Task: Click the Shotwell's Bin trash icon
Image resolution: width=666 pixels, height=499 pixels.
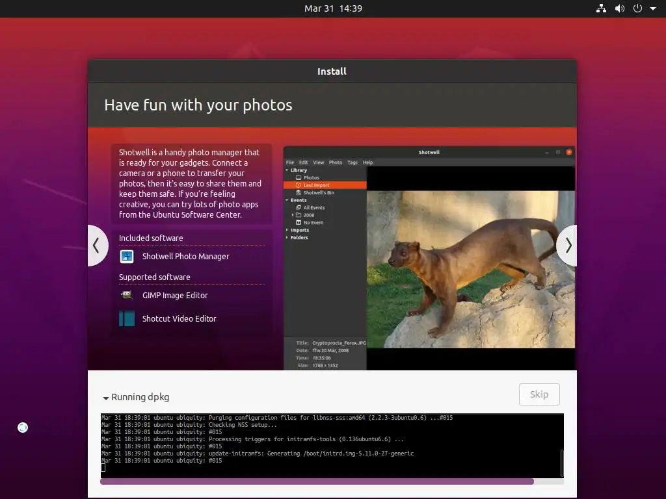Action: [x=299, y=192]
